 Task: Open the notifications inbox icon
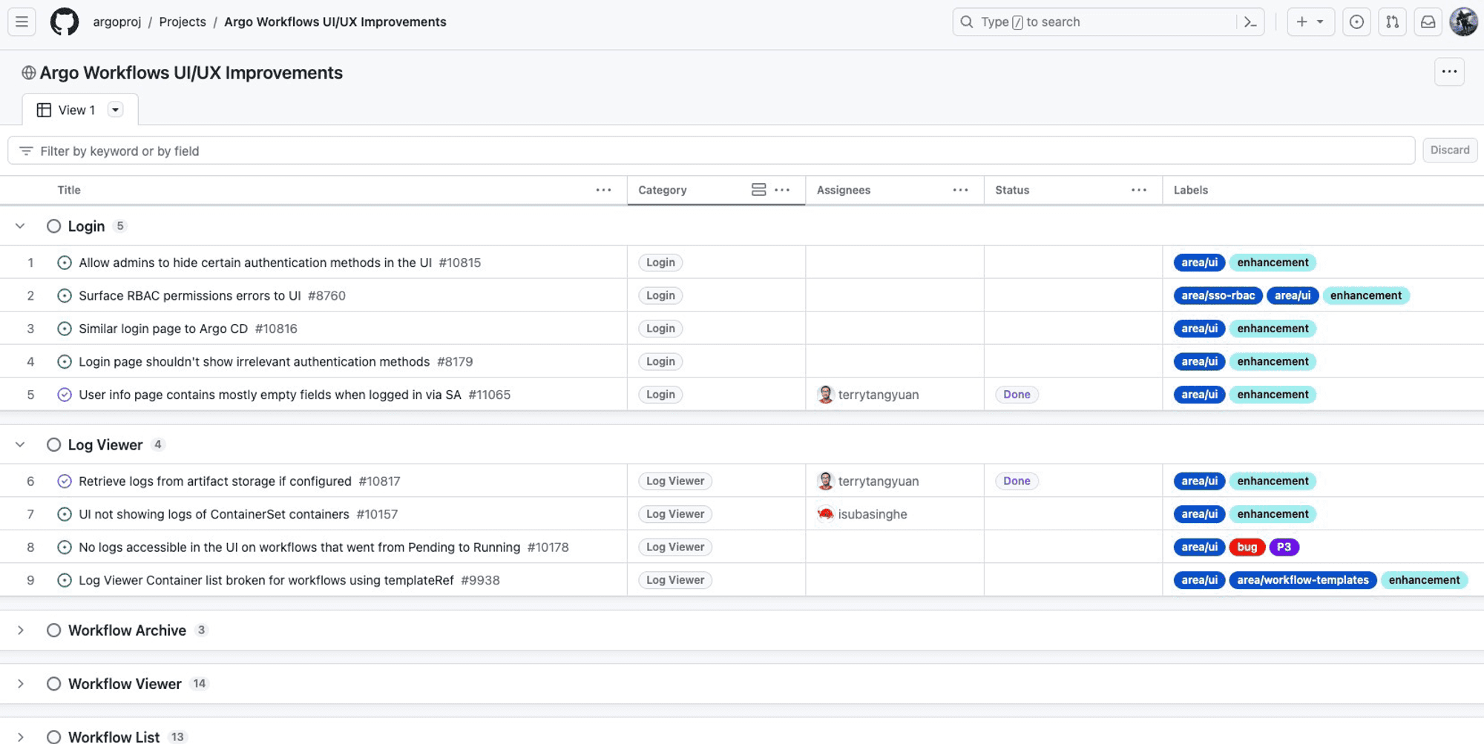(x=1428, y=22)
